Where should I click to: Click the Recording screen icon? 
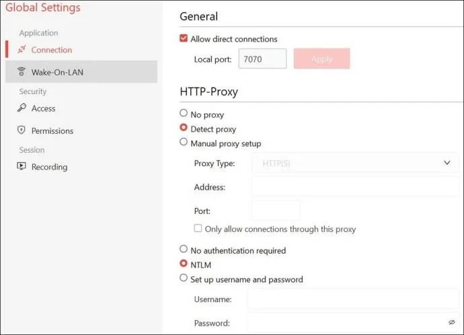click(x=22, y=166)
